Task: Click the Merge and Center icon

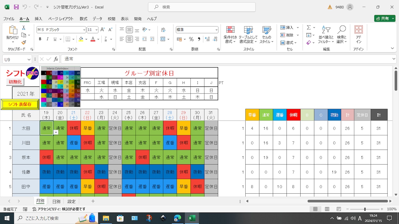Action: point(163,39)
